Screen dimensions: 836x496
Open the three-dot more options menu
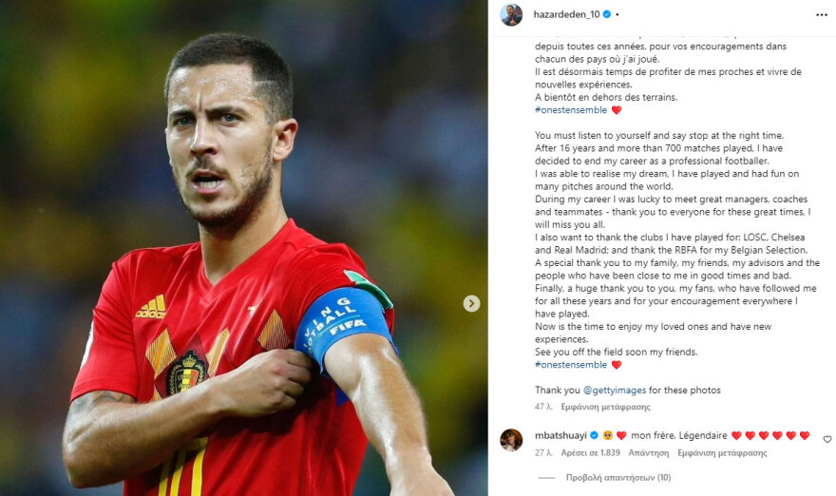point(821,15)
